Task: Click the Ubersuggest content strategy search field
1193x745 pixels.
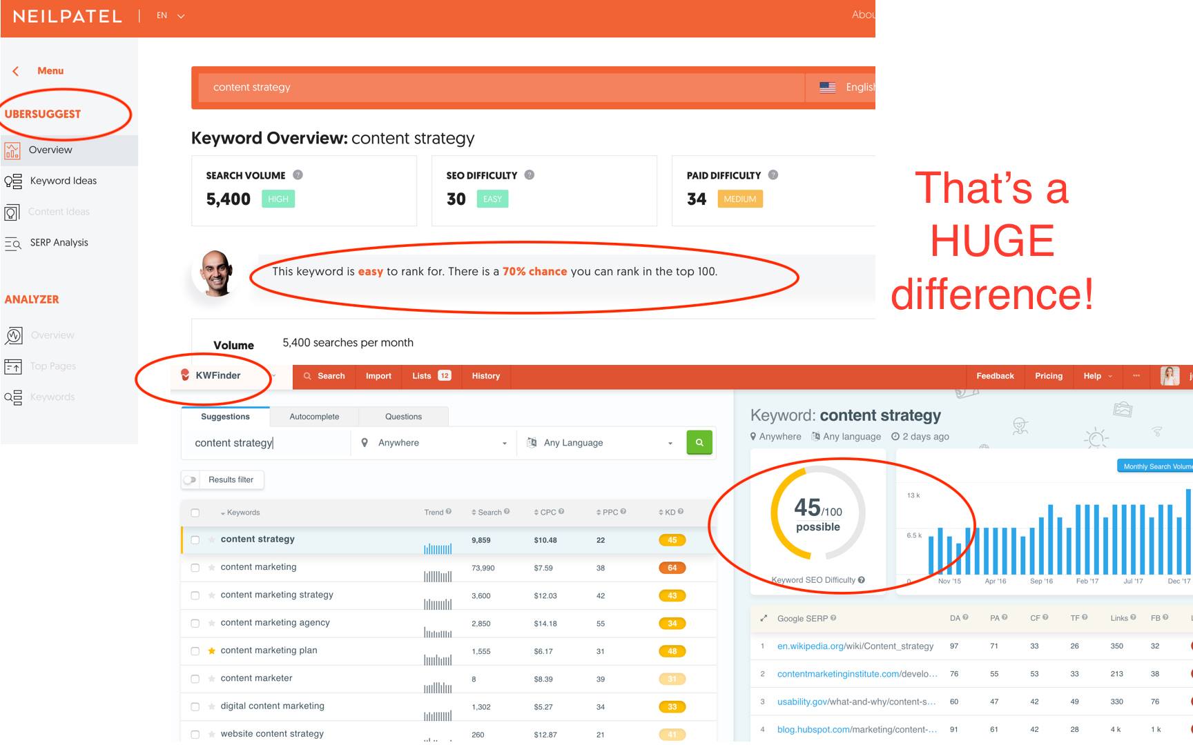Action: (x=501, y=88)
